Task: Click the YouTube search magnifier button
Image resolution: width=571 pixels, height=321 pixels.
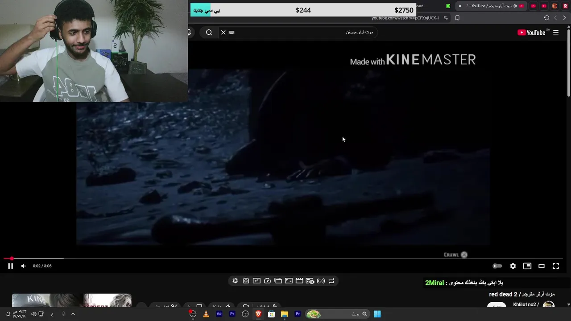Action: point(209,32)
